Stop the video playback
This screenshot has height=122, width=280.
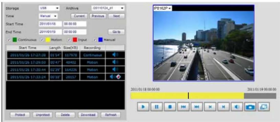click(170, 107)
